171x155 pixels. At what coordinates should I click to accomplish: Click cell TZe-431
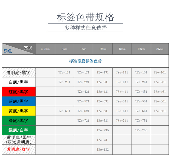click(103, 92)
